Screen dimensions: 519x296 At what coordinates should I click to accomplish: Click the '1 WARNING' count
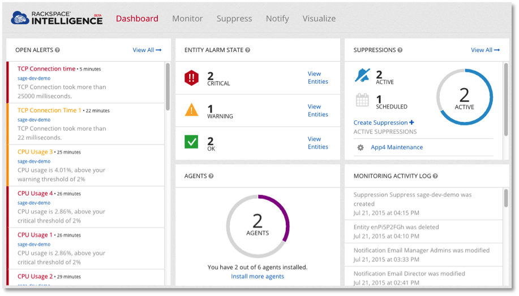pos(220,112)
